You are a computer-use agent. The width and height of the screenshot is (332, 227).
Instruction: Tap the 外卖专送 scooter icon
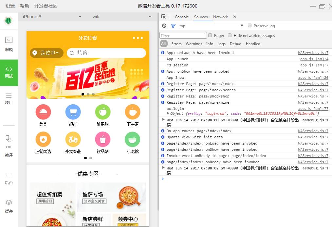point(73,139)
